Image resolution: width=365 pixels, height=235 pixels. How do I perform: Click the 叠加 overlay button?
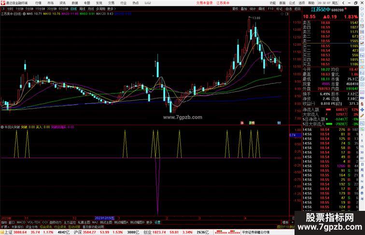(x=244, y=9)
